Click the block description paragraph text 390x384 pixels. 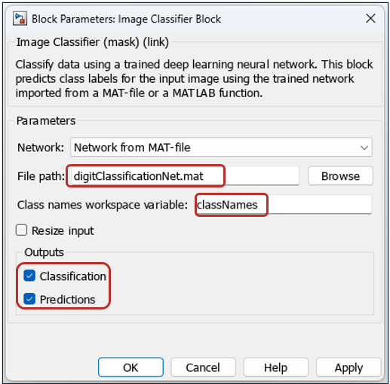click(x=194, y=78)
